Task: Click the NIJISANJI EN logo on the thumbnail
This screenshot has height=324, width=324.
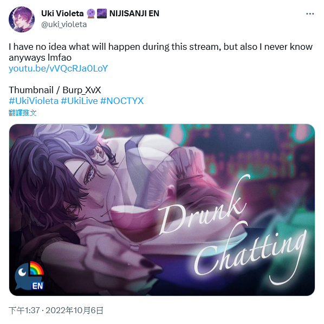Action: (x=29, y=276)
